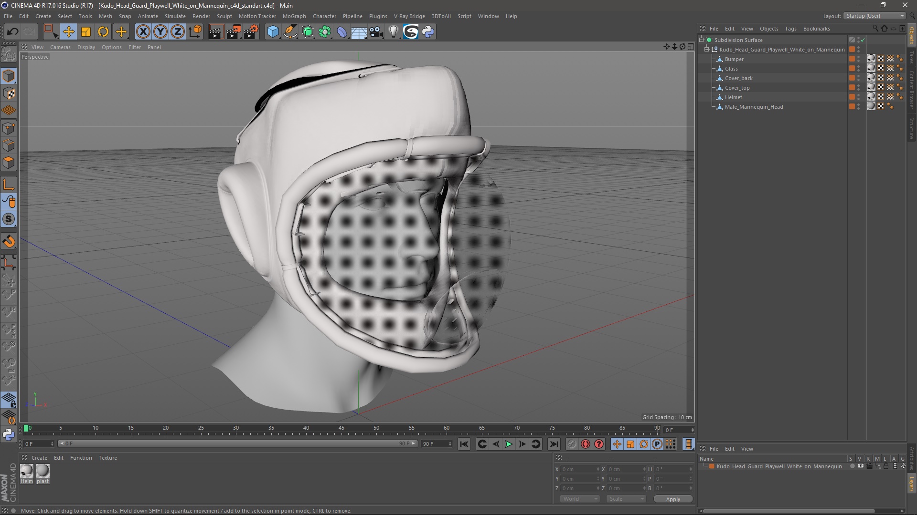This screenshot has height=515, width=917.
Task: Toggle coordinate system icon
Action: [195, 32]
